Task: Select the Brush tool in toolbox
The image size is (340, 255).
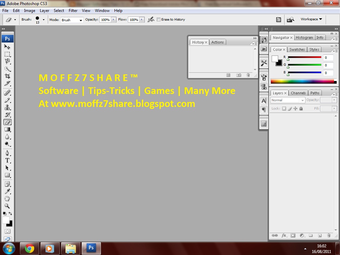Action: pos(7,100)
